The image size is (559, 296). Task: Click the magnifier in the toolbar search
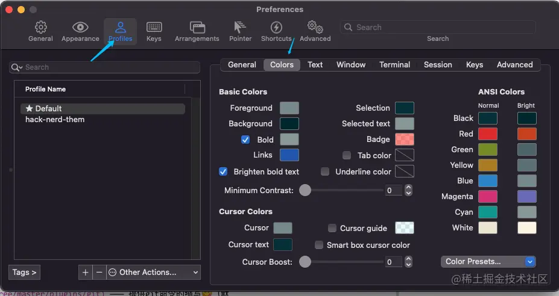(x=349, y=27)
